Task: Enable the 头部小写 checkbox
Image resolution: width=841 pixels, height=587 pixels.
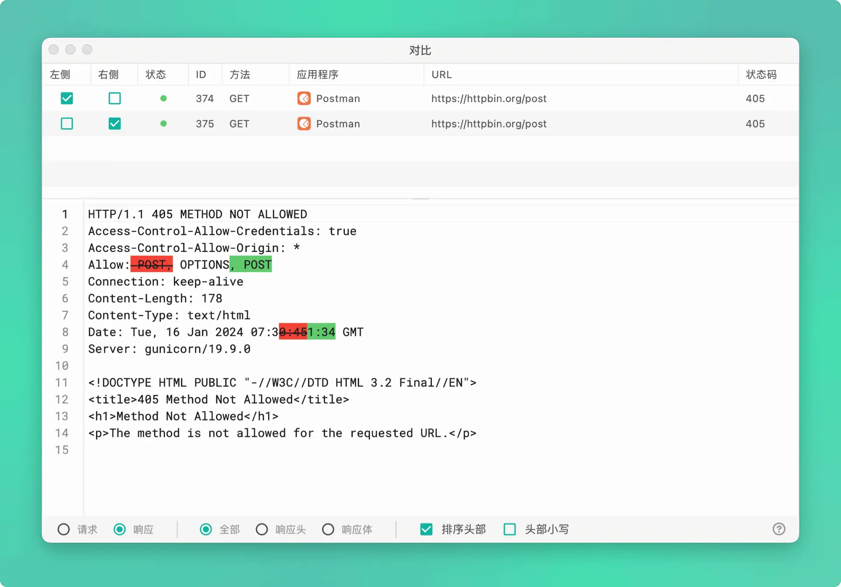Action: tap(510, 529)
